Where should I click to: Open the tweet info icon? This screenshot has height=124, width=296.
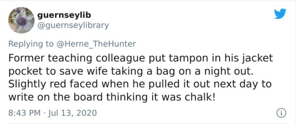(x=281, y=113)
